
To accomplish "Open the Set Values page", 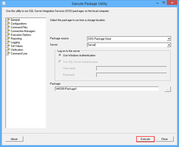I will [x=17, y=46].
